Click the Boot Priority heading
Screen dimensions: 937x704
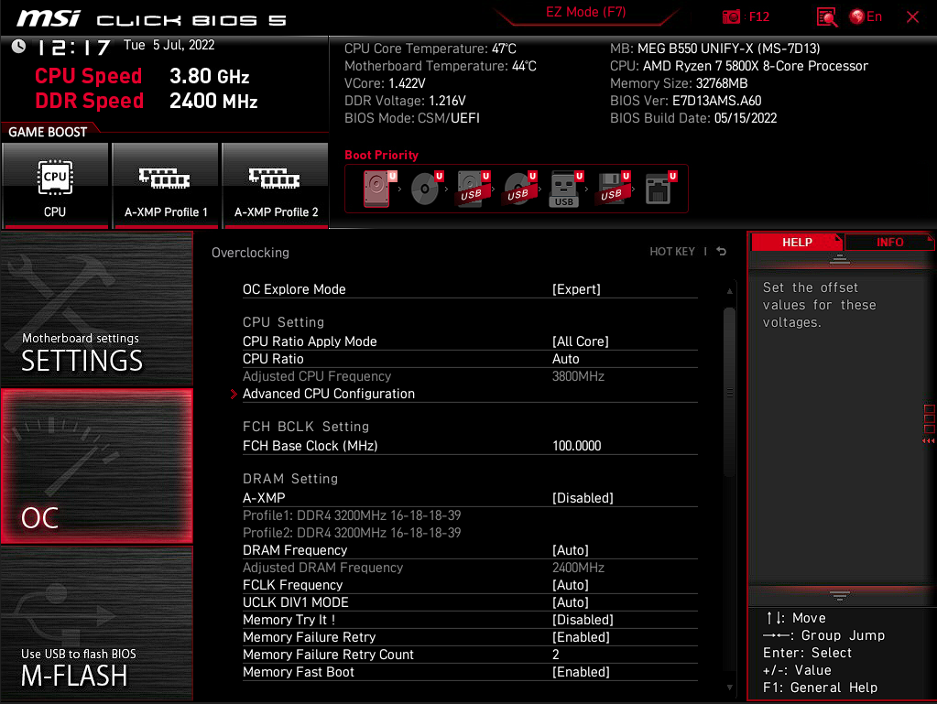(x=381, y=156)
